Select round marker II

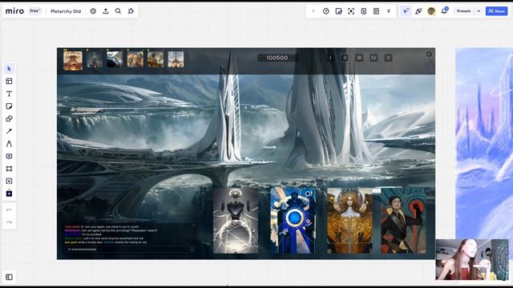345,58
